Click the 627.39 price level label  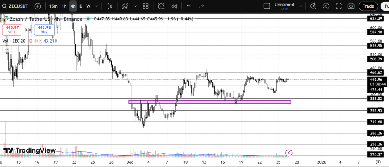(376, 19)
